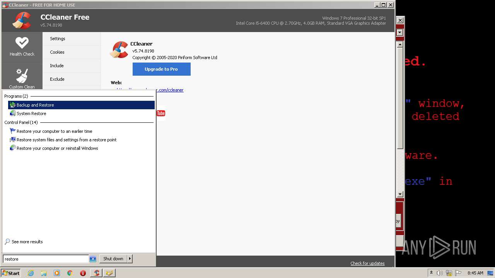Clear the start menu search with the X button

[93, 259]
